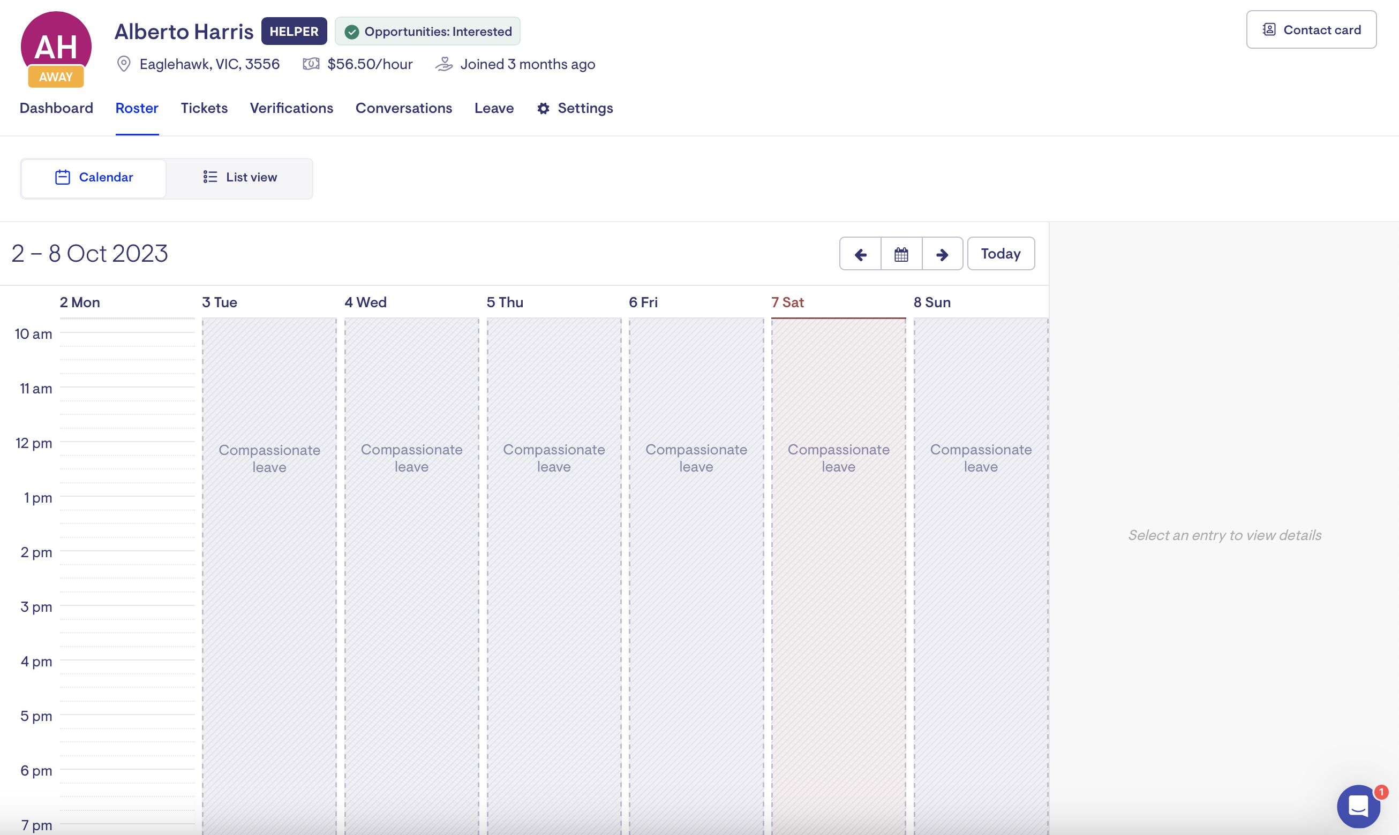Open the Leave tab

tap(494, 108)
